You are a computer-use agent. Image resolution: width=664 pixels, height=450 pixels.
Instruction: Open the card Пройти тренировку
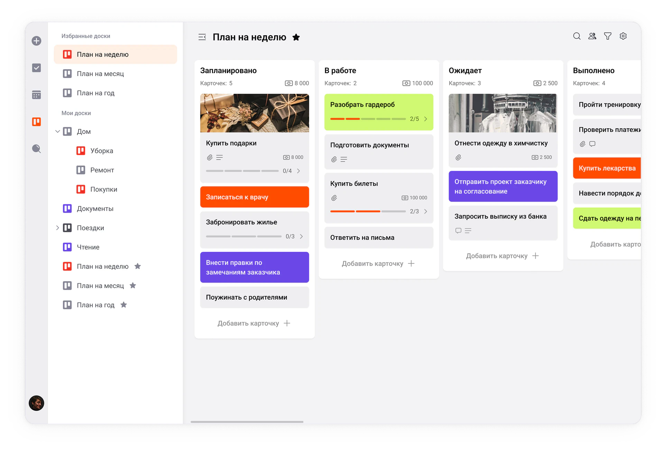coord(607,104)
